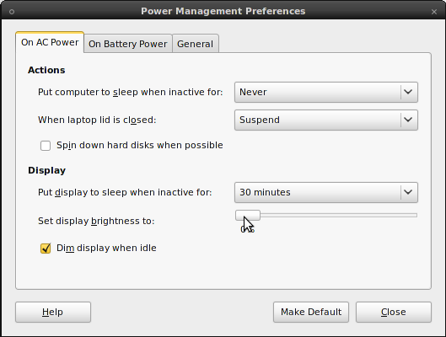Open the General tab

point(195,44)
